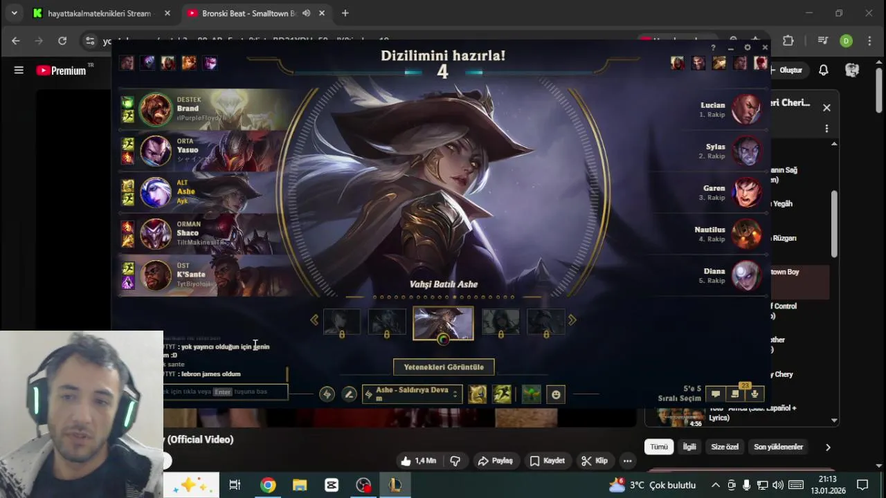Dislike the YouTube video

point(455,461)
